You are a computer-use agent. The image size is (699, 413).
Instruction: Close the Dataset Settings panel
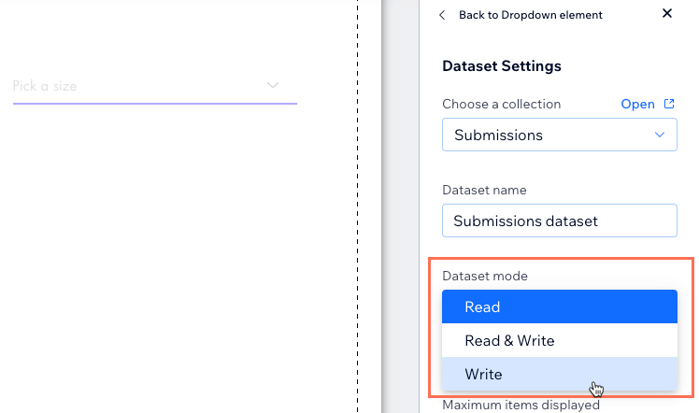[667, 13]
